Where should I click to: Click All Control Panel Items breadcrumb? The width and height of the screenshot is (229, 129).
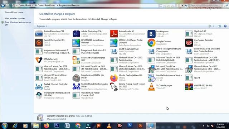click(x=45, y=5)
